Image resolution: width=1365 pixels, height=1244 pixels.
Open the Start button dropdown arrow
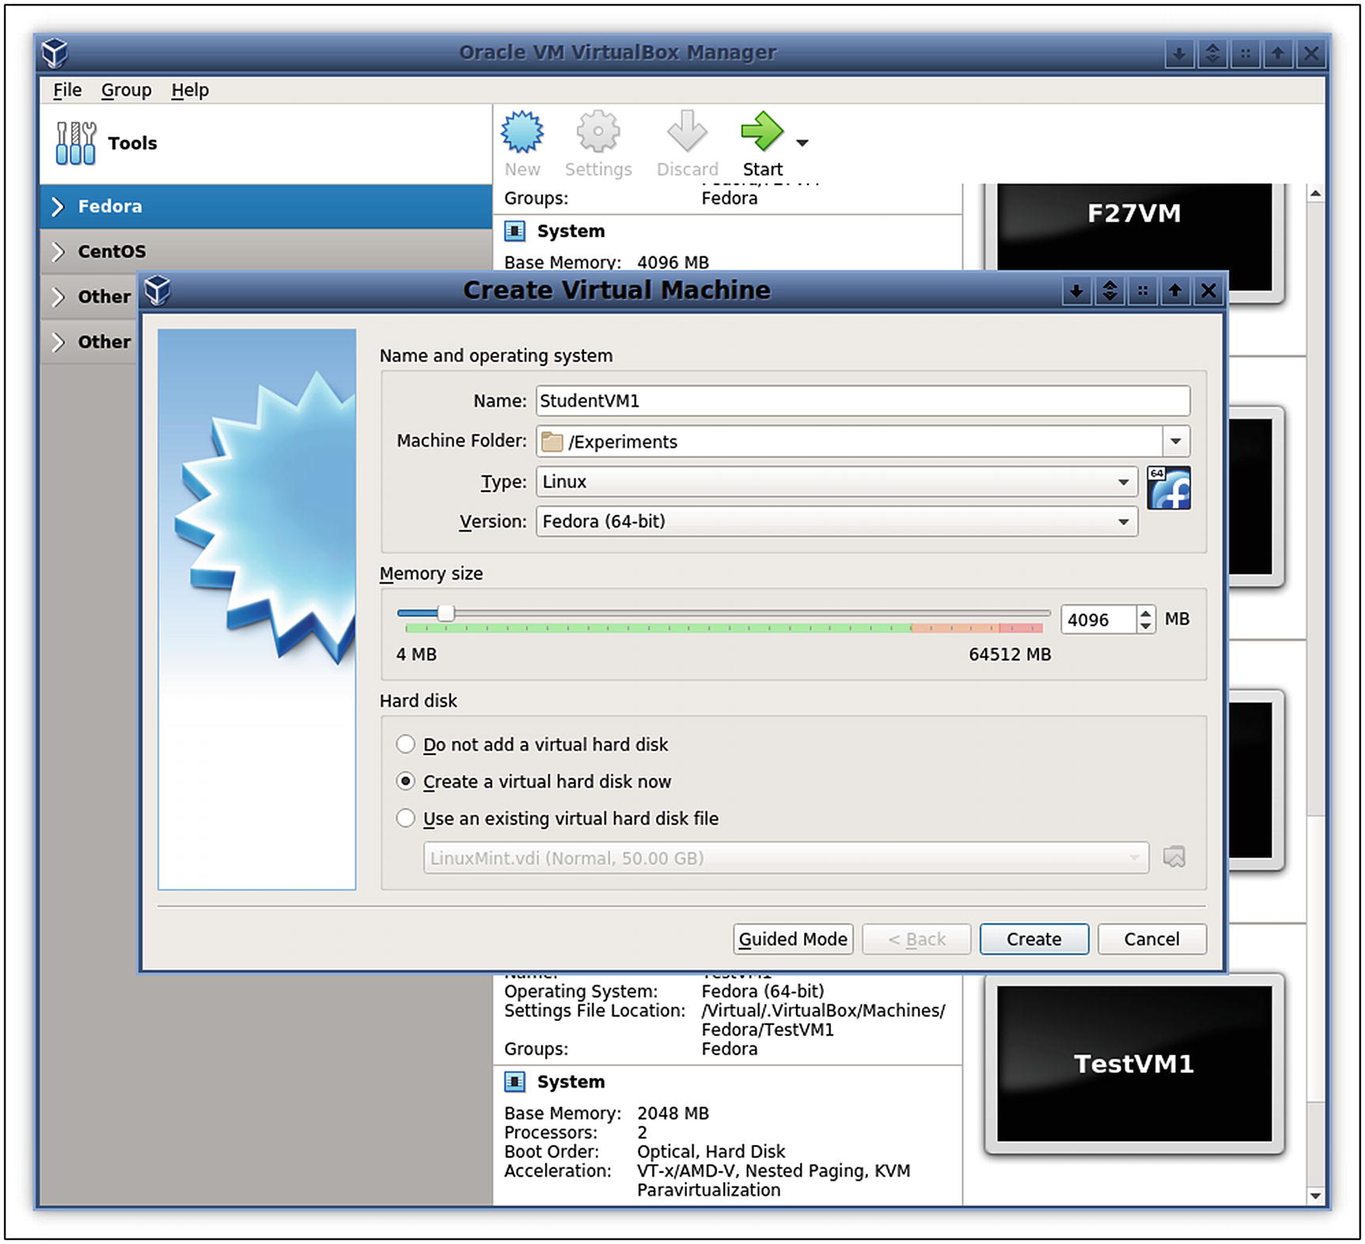point(802,143)
